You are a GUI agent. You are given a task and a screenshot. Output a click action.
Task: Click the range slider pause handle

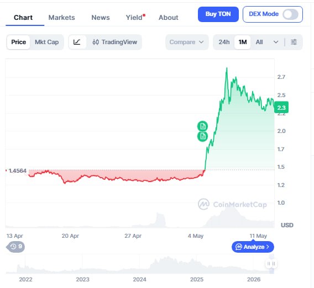[271, 264]
